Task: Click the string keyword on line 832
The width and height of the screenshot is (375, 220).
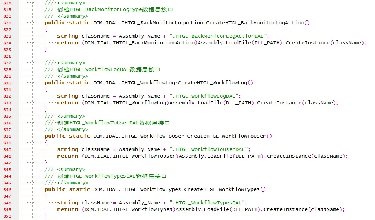Action: 68,96
